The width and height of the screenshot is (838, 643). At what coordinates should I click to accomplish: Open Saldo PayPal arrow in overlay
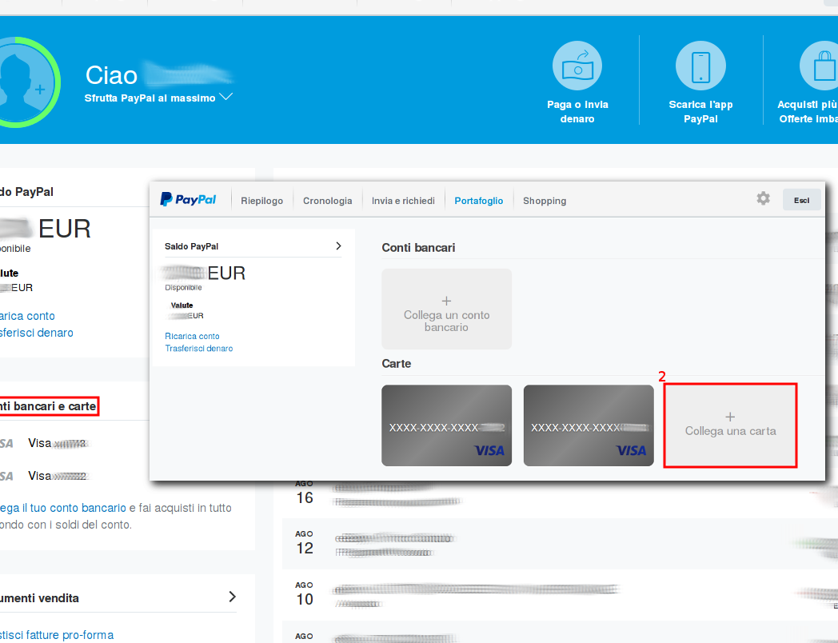pos(338,246)
